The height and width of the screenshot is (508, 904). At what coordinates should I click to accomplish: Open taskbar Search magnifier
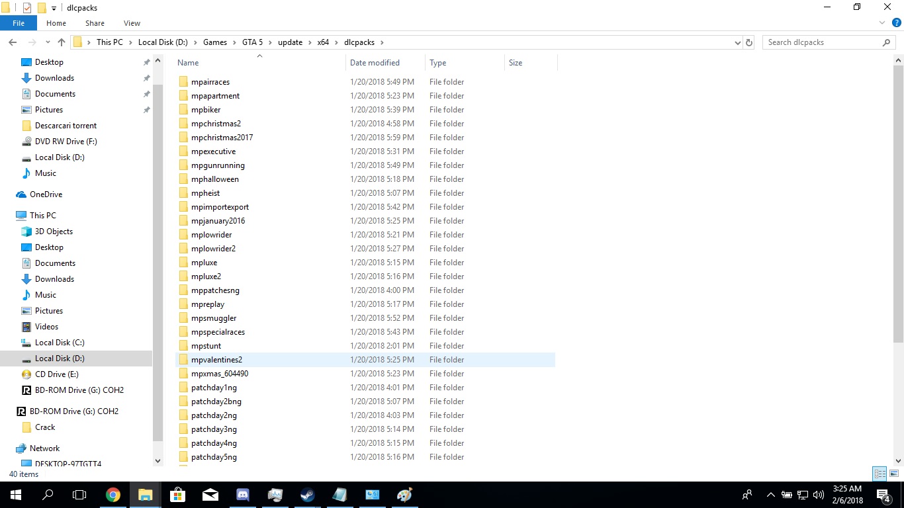coord(48,495)
